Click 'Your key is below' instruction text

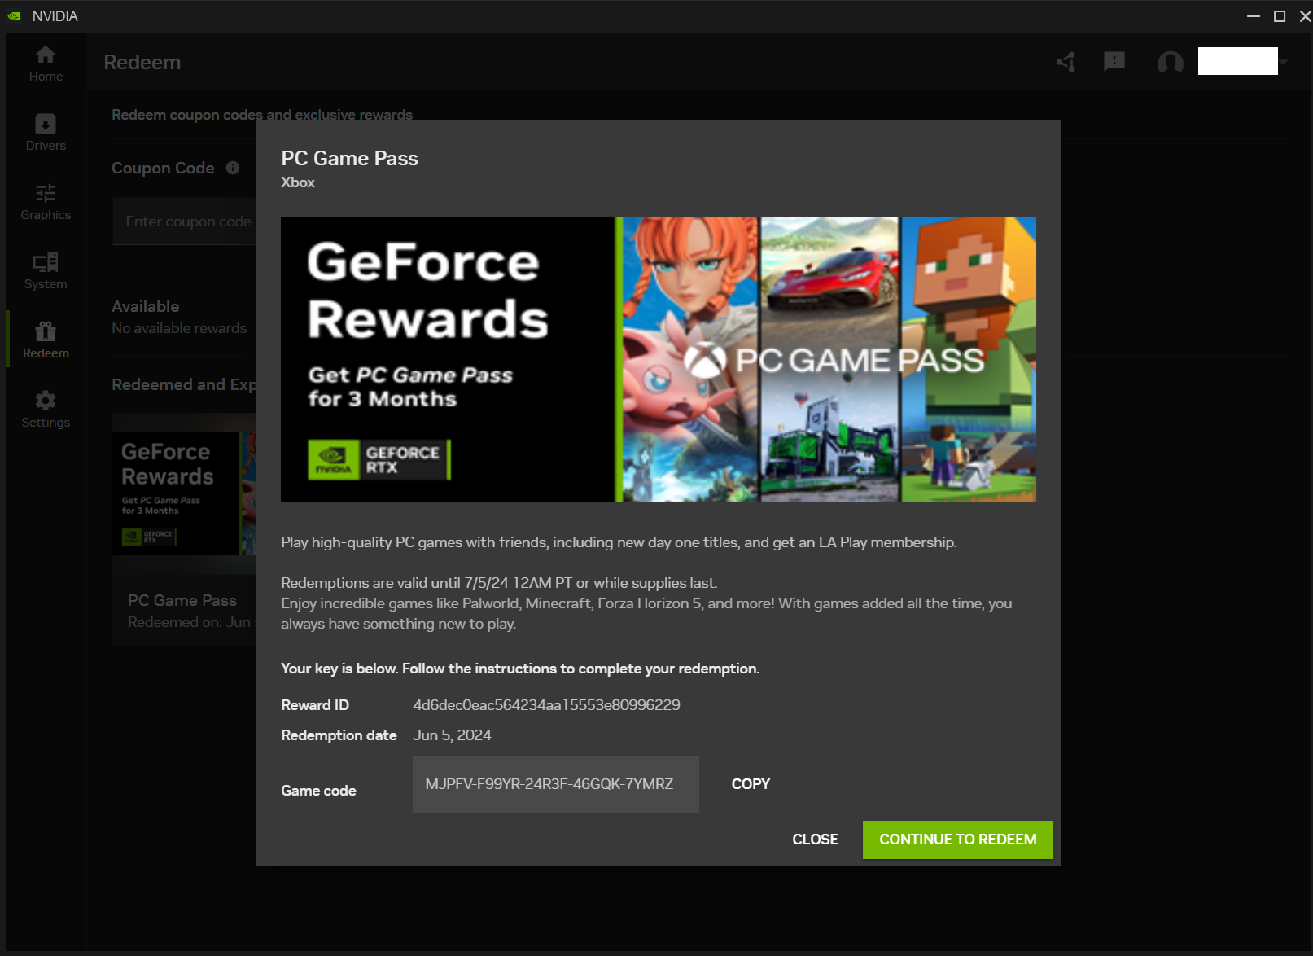point(520,669)
